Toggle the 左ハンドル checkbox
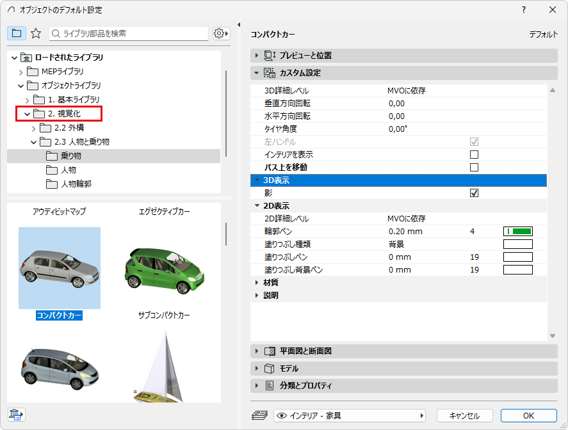568x430 pixels. click(x=474, y=141)
